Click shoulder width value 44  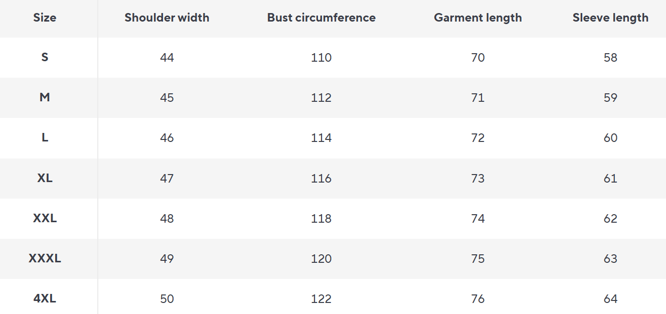tap(167, 58)
